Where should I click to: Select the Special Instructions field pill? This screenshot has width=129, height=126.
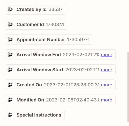35,115
